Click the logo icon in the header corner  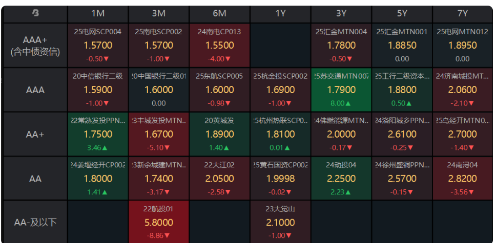coord(35,13)
